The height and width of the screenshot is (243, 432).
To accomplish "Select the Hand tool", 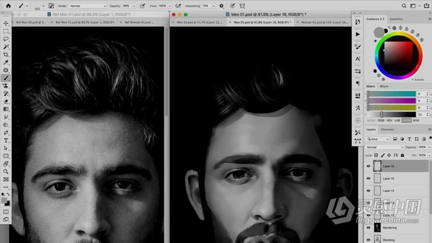I will pos(6,164).
